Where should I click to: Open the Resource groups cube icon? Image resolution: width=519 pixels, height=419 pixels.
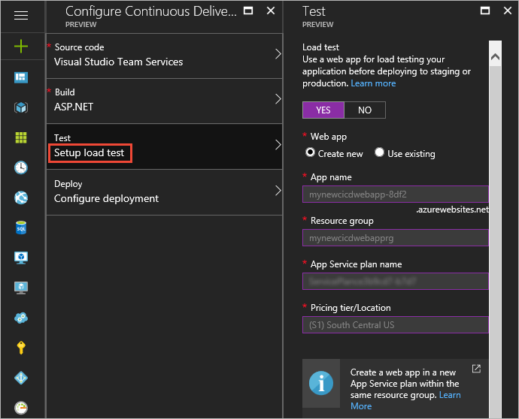(21, 107)
